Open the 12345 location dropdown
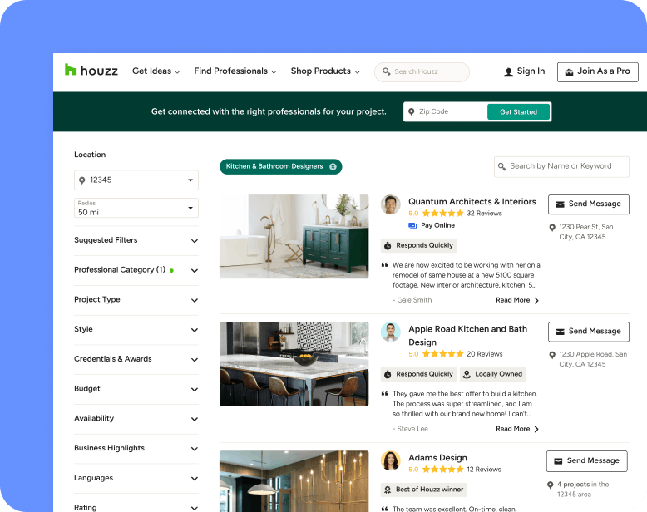The image size is (647, 512). (136, 180)
